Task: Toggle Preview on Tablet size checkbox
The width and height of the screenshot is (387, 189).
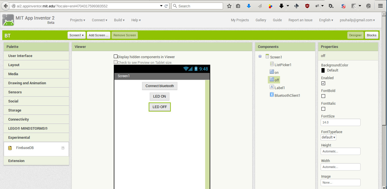Action: 115,62
